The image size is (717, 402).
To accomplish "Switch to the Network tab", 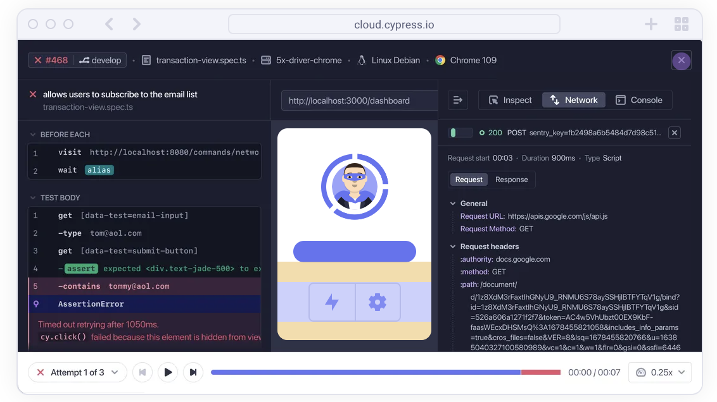I will [574, 100].
